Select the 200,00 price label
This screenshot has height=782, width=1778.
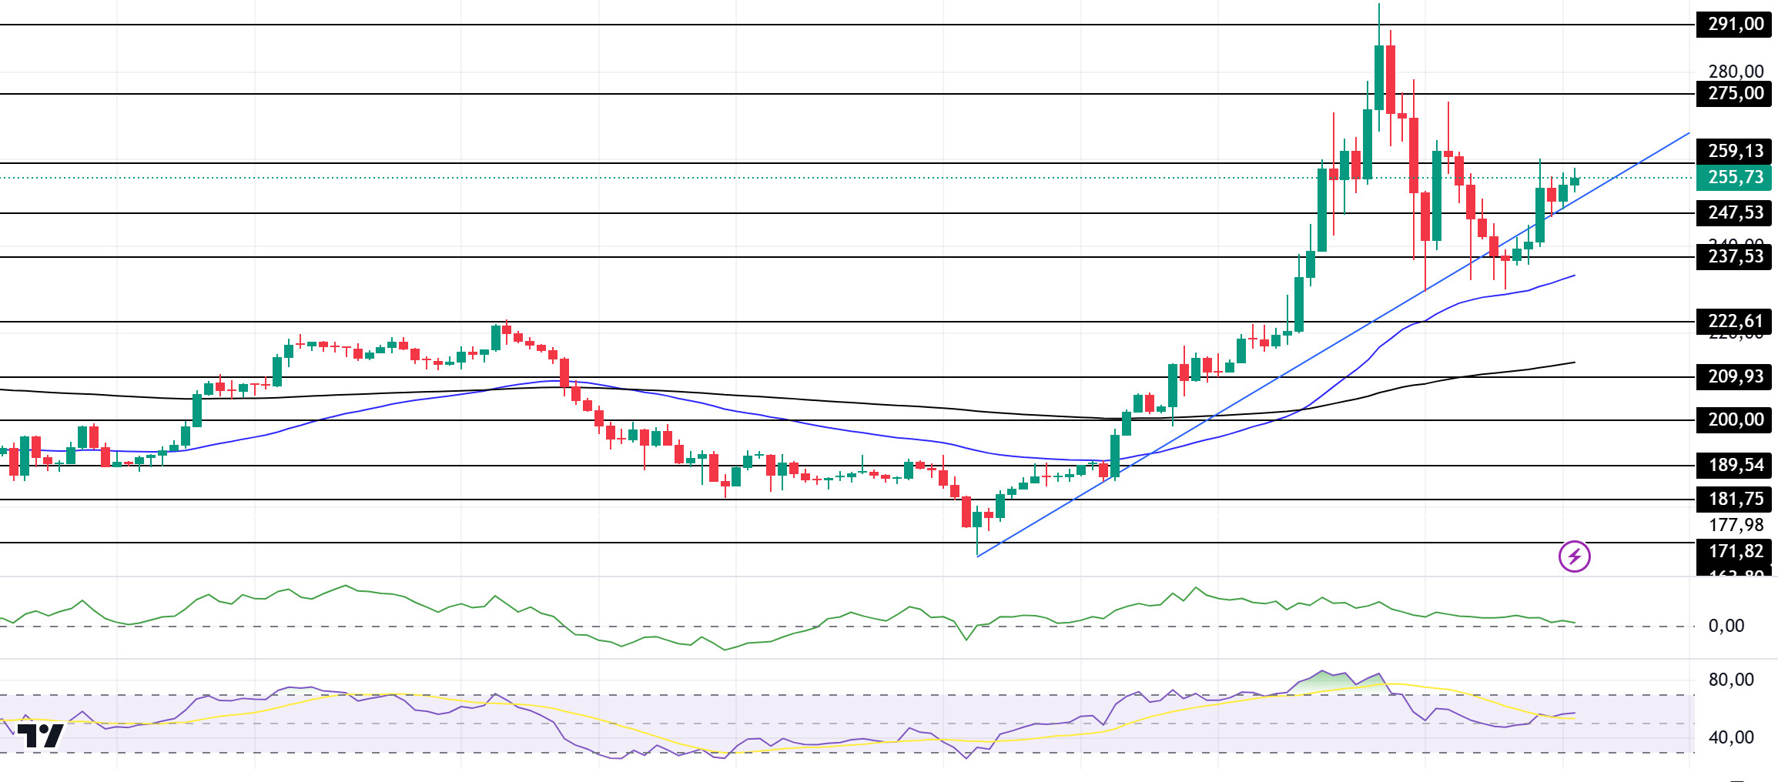pyautogui.click(x=1735, y=420)
